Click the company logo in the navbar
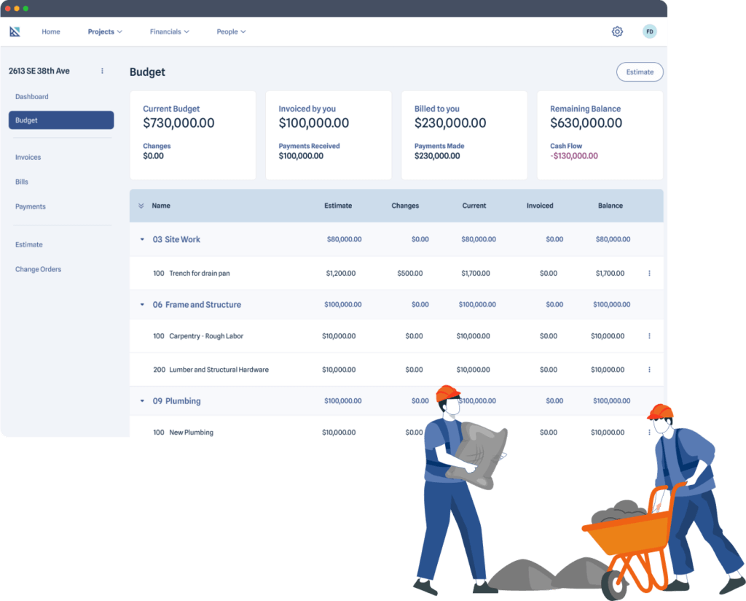 pyautogui.click(x=16, y=31)
